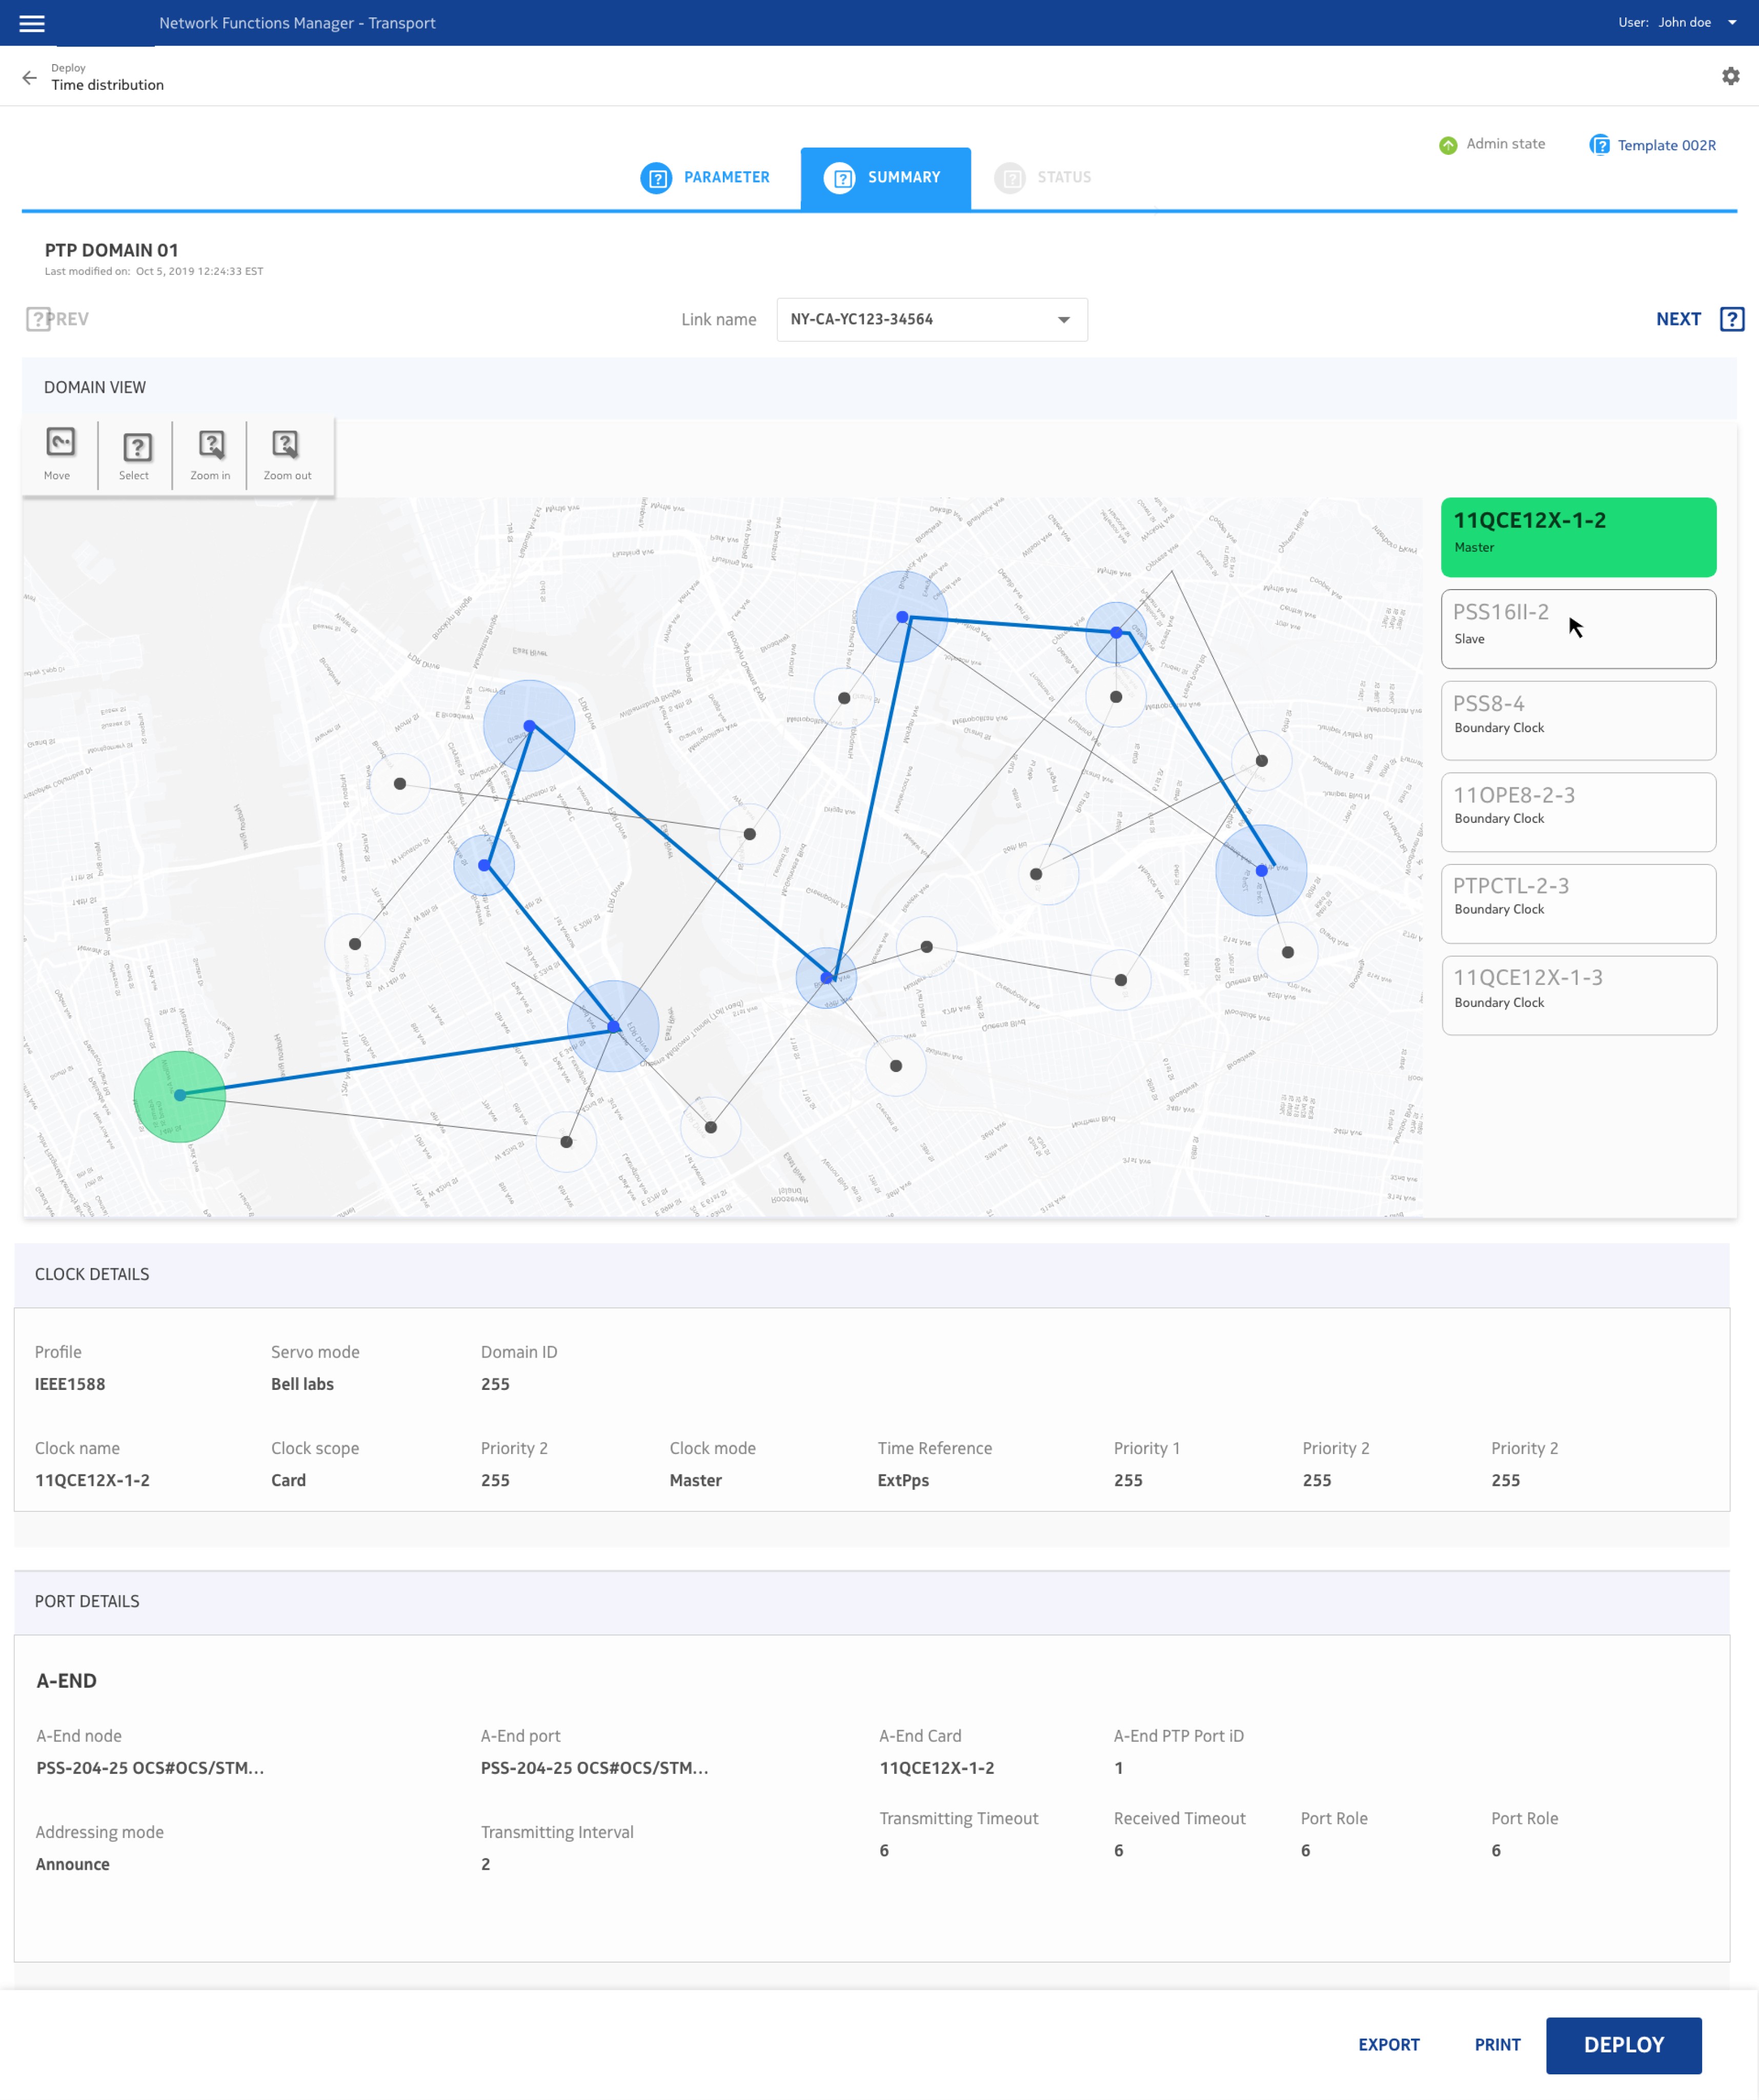Open the settings gear icon

tap(1730, 76)
